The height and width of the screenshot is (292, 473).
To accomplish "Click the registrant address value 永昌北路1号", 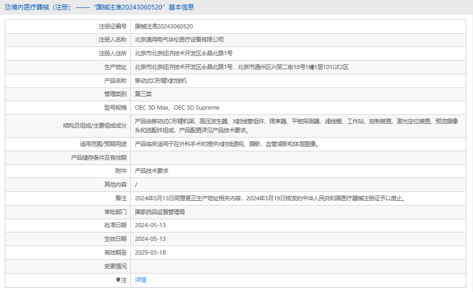I will tap(184, 53).
